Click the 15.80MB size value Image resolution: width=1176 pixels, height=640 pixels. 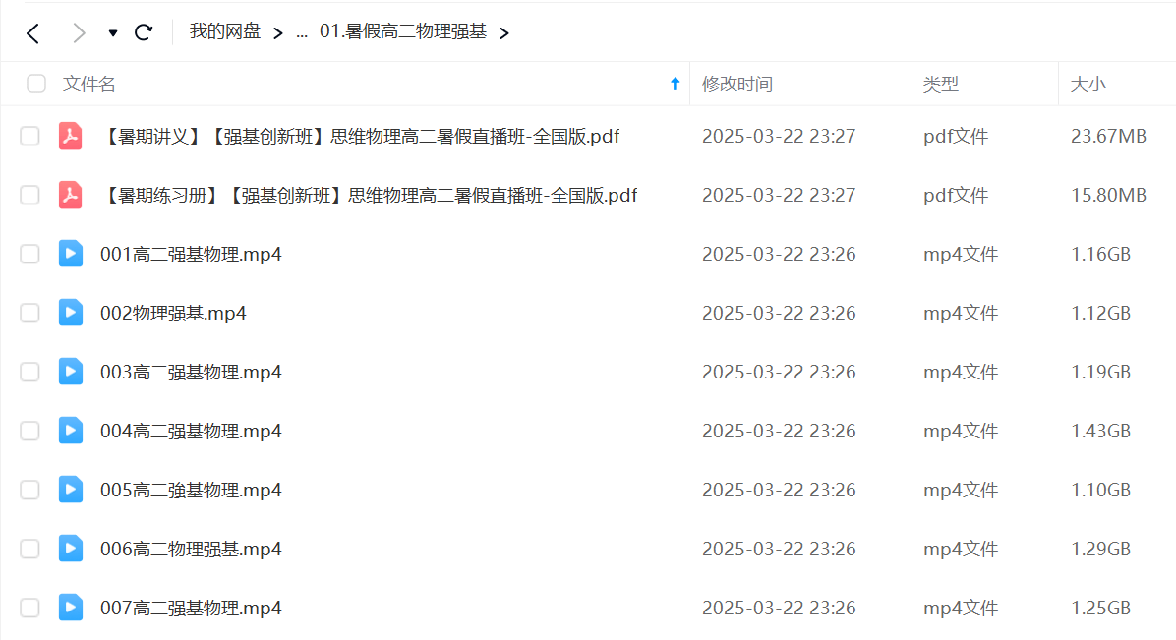coord(1108,195)
